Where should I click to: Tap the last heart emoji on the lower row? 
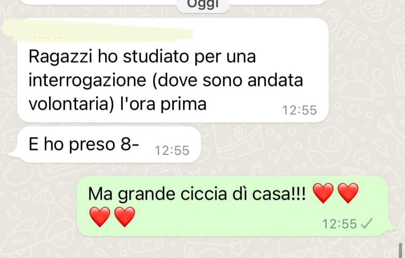pyautogui.click(x=125, y=217)
